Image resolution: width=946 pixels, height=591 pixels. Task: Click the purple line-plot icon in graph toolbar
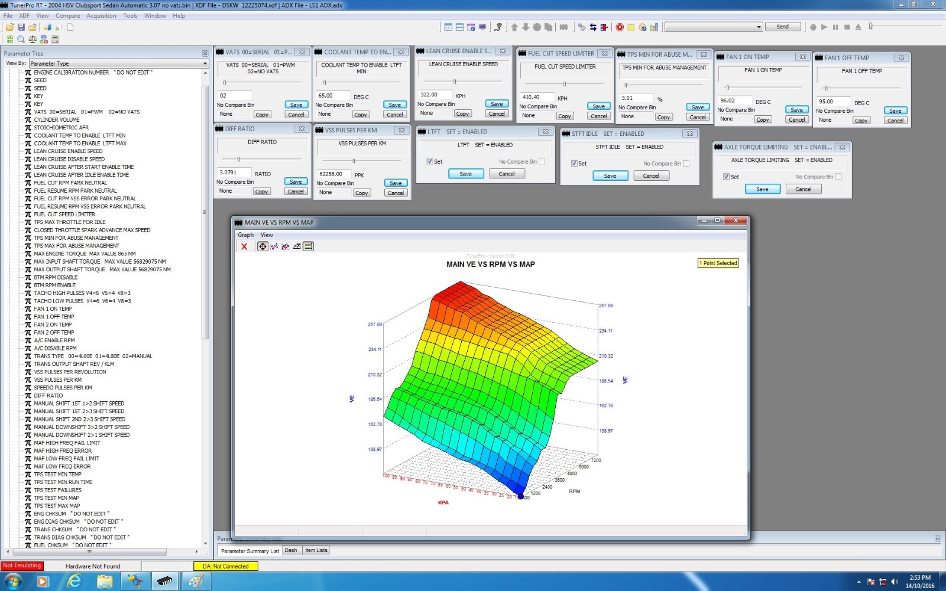click(x=274, y=246)
